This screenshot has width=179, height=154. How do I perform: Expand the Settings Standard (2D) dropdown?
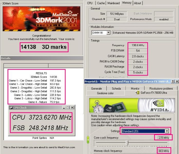pyautogui.click(x=167, y=131)
